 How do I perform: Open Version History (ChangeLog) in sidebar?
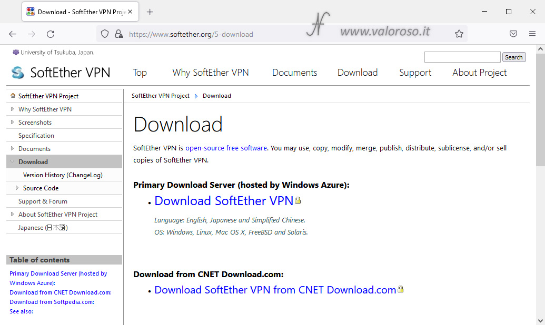(63, 175)
